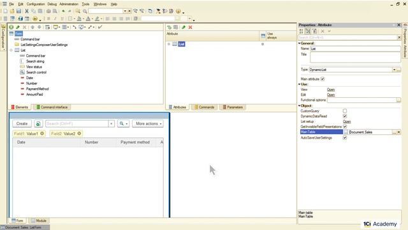408x230 pixels.
Task: Open the magnifier search dropdown button
Action: tap(123, 123)
